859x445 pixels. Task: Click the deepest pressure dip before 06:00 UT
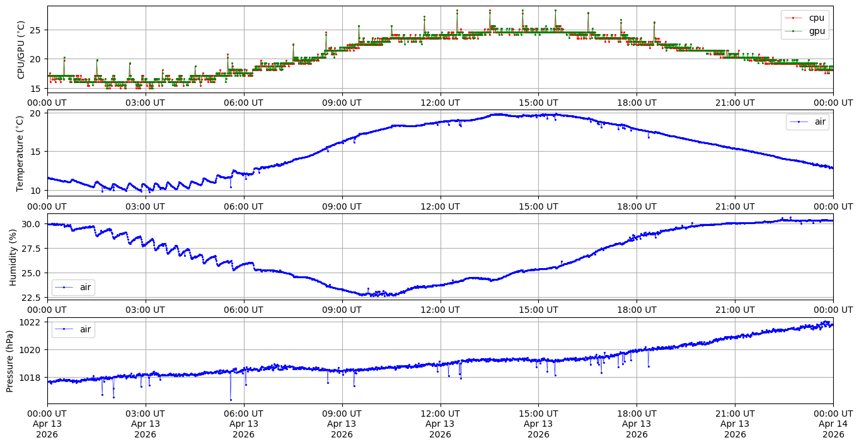(231, 399)
